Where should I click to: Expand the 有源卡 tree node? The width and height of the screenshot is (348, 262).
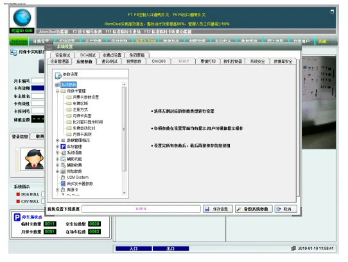57,190
